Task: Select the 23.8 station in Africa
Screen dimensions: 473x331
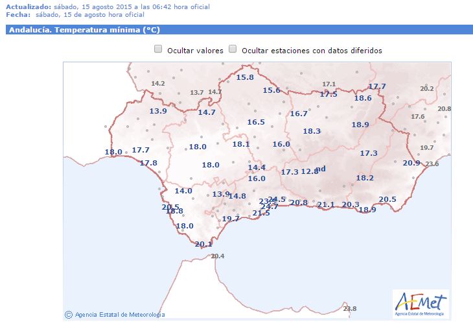Action: 350,308
